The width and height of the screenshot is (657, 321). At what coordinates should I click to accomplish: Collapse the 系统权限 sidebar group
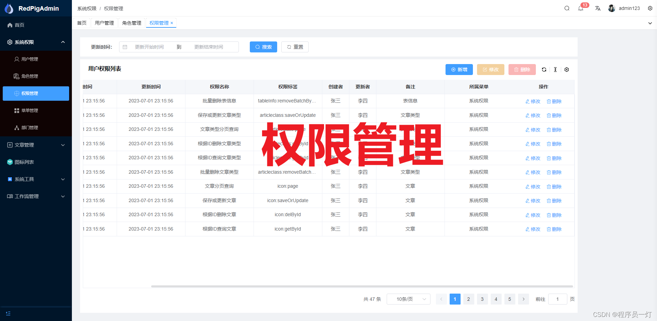(36, 42)
